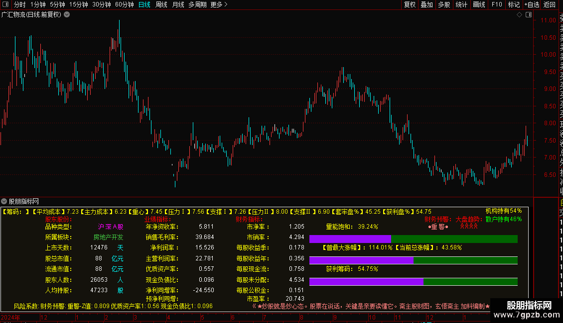Click the 11.00 price axis label
This screenshot has height=323, width=563.
pos(548,20)
